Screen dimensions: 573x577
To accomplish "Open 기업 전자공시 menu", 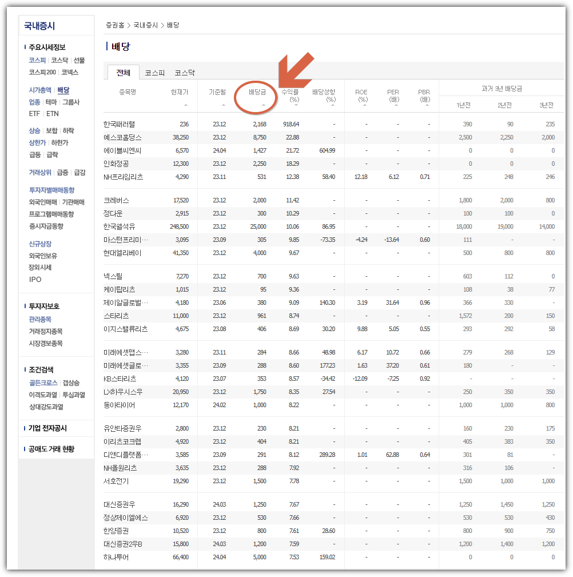I will (48, 428).
